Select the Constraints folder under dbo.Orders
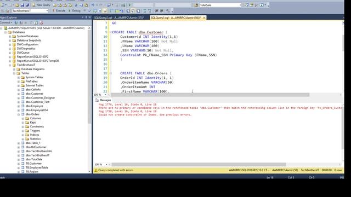Viewport: 351px width, 197px height. click(37, 126)
